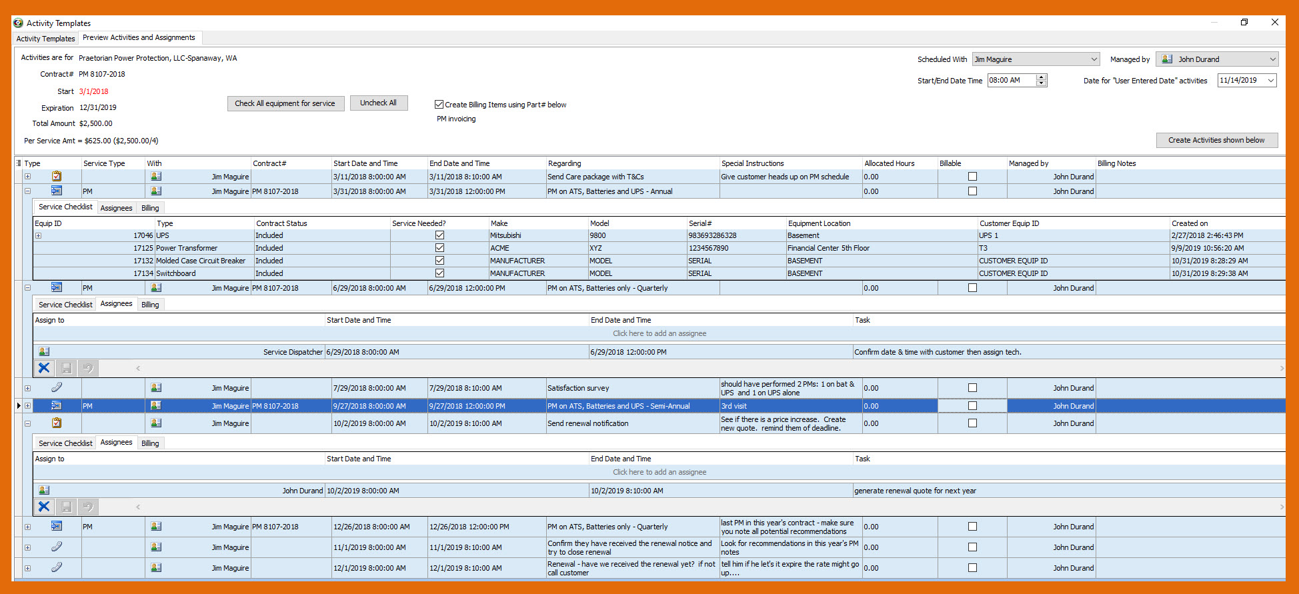Click the paperclip icon in the 11/1/2019 row
The height and width of the screenshot is (594, 1299).
click(57, 547)
